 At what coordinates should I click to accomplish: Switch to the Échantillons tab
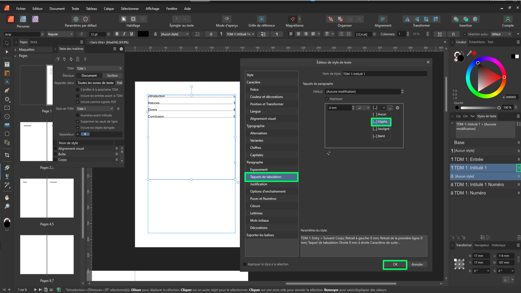477,42
